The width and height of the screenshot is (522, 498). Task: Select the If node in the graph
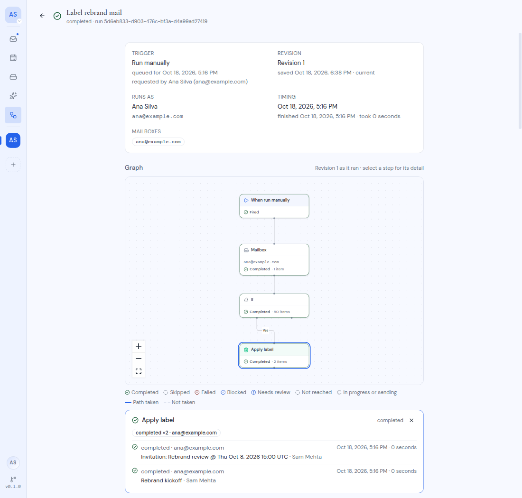274,306
